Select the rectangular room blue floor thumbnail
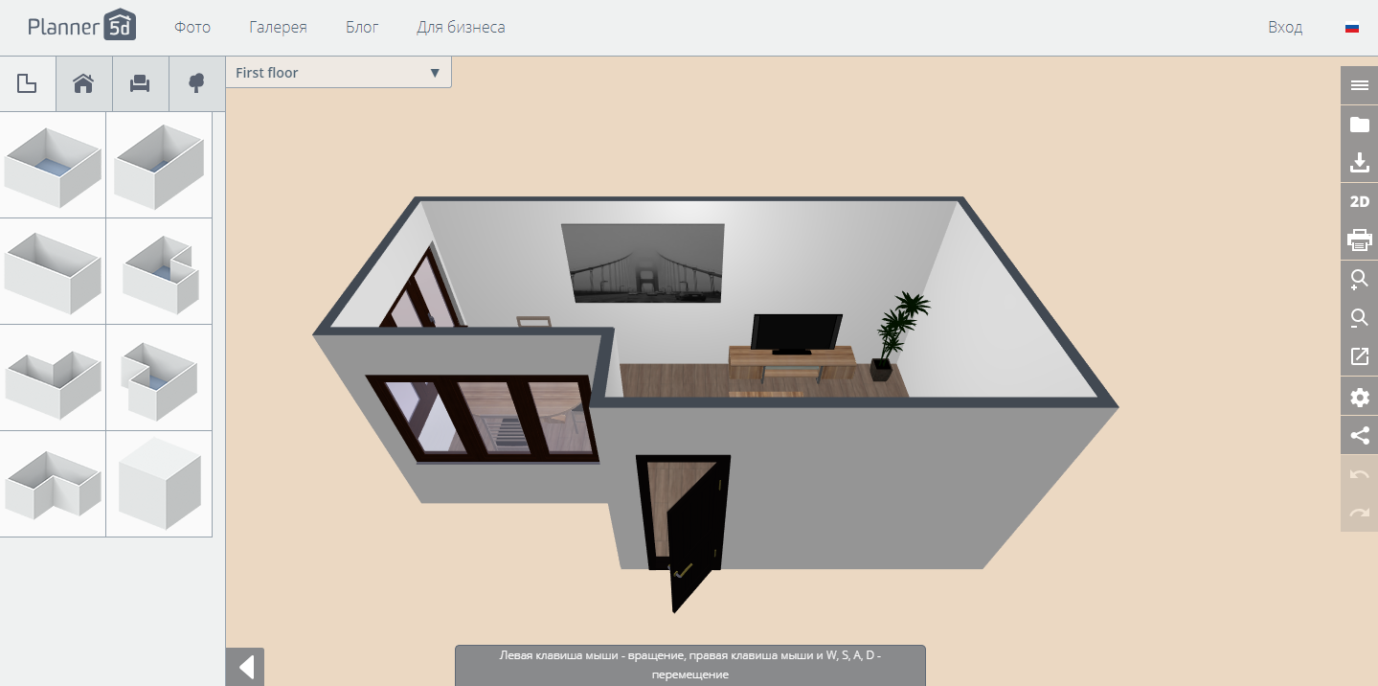1378x686 pixels. pyautogui.click(x=159, y=167)
